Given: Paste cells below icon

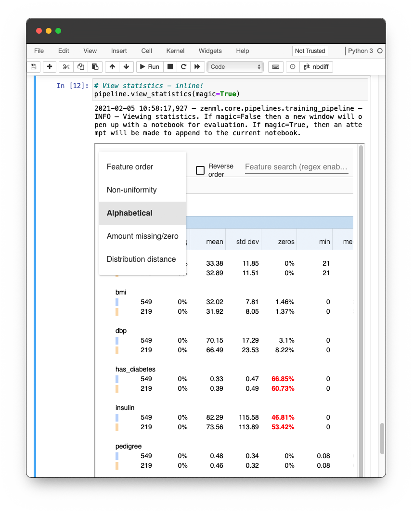Looking at the screenshot, I should pos(95,67).
